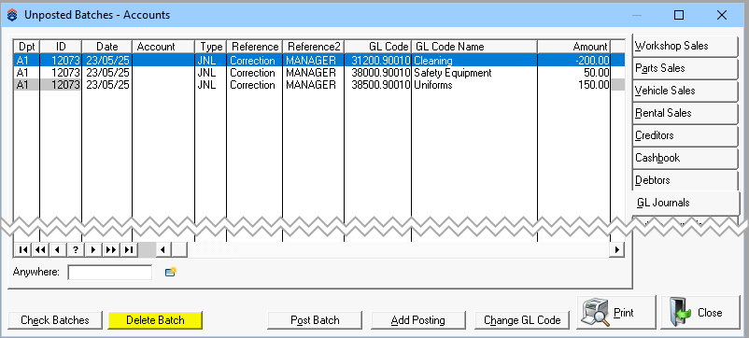Click the 50.00 amount cell

tap(573, 73)
